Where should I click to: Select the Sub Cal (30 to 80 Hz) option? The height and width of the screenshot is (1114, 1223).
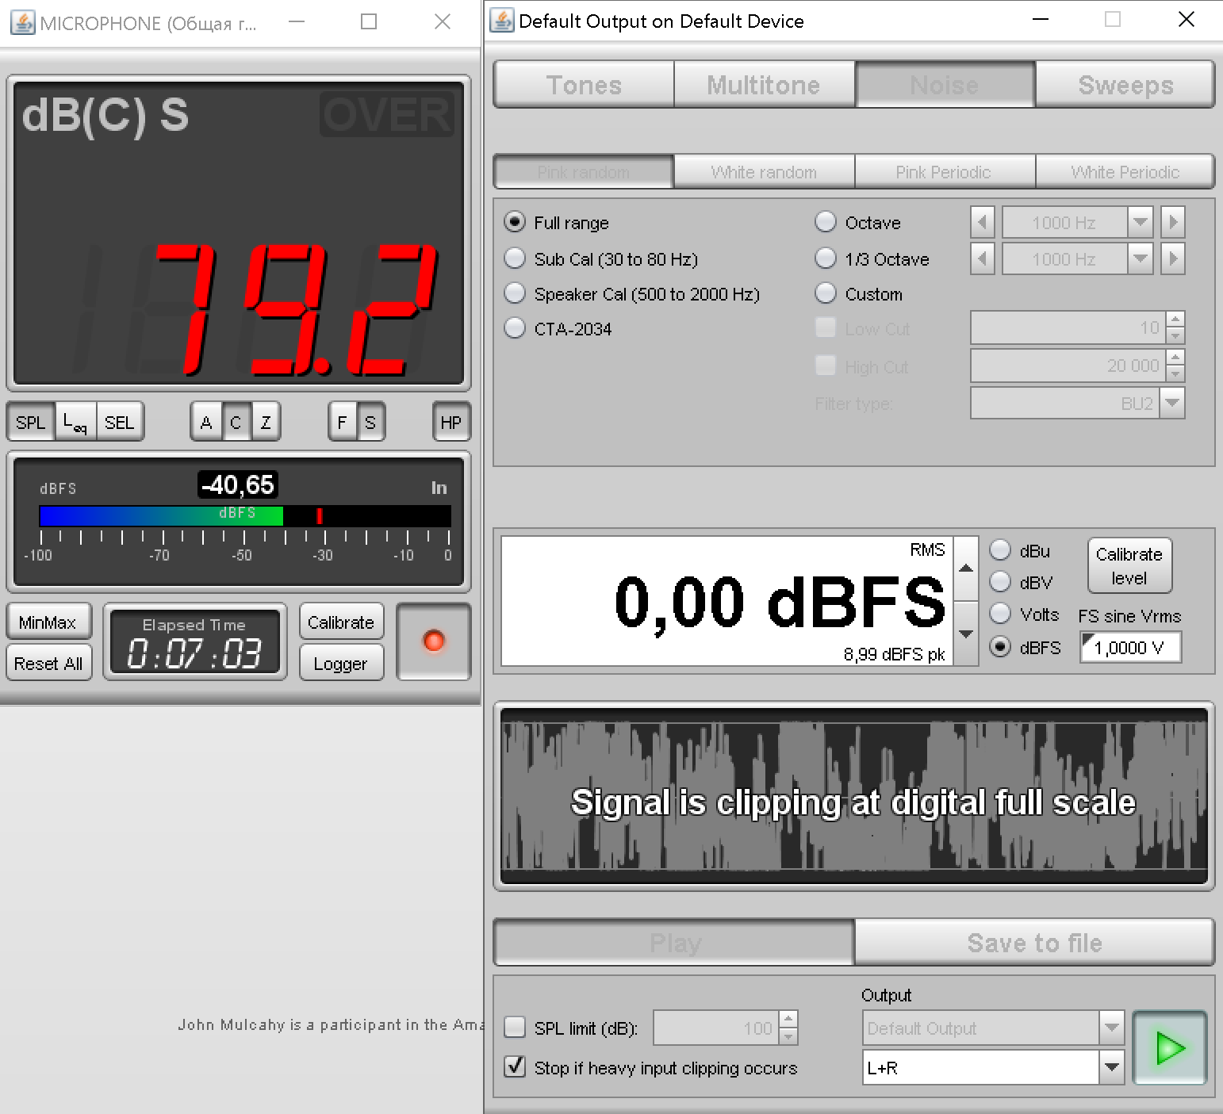[516, 258]
